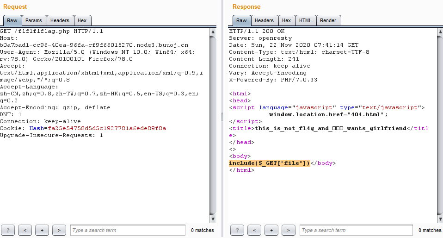Click the 'X-Powered-By: PHP/7.0.33' header

pyautogui.click(x=273, y=80)
